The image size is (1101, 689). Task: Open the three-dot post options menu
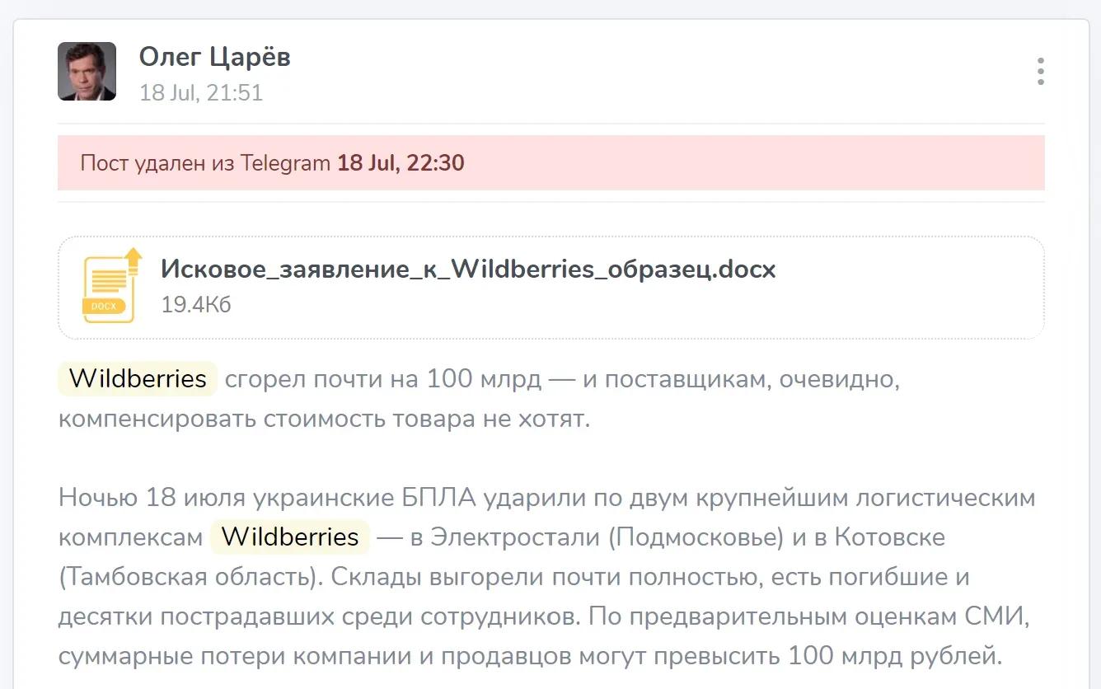tap(1041, 72)
